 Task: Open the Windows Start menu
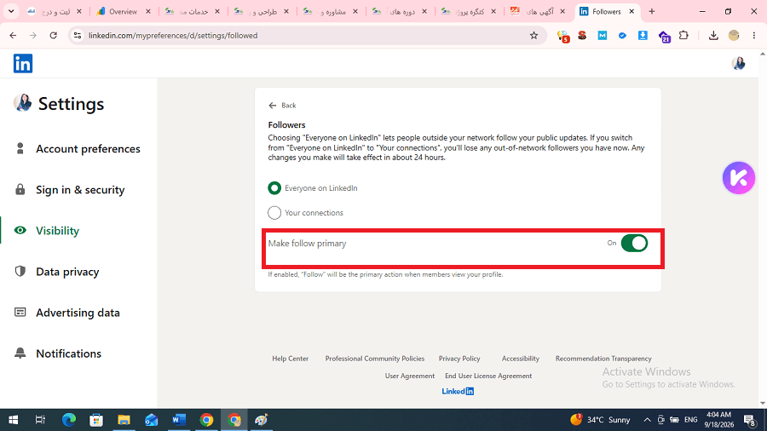[13, 420]
